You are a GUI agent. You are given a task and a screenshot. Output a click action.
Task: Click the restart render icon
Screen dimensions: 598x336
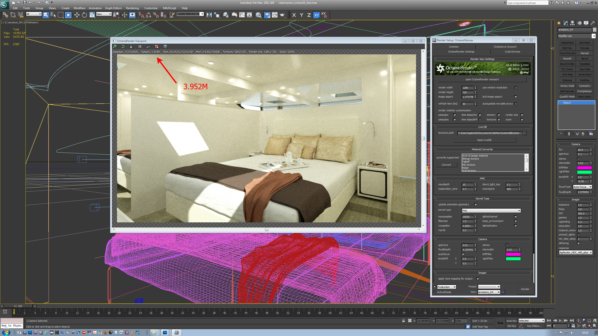click(123, 46)
